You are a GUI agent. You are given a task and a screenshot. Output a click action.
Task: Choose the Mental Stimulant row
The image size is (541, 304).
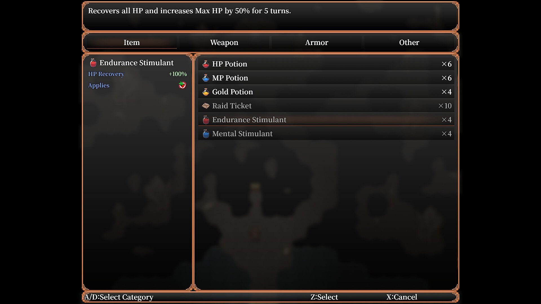[x=326, y=134]
